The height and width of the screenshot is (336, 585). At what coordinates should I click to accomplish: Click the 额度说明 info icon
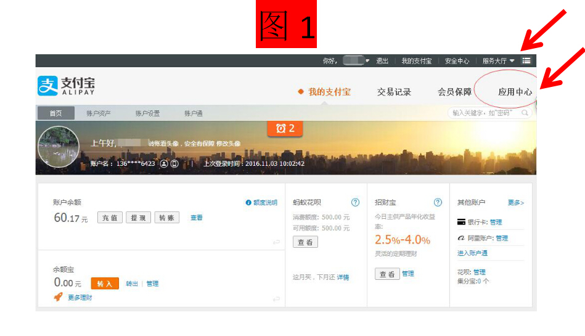point(248,202)
